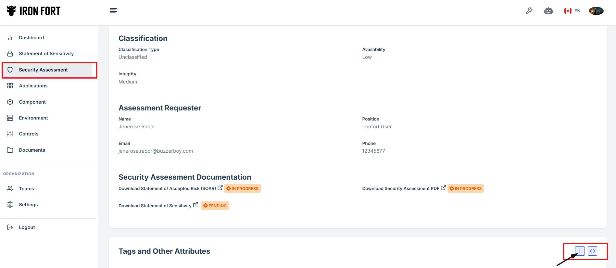Click Download Security Assessment PDF link

click(x=400, y=188)
